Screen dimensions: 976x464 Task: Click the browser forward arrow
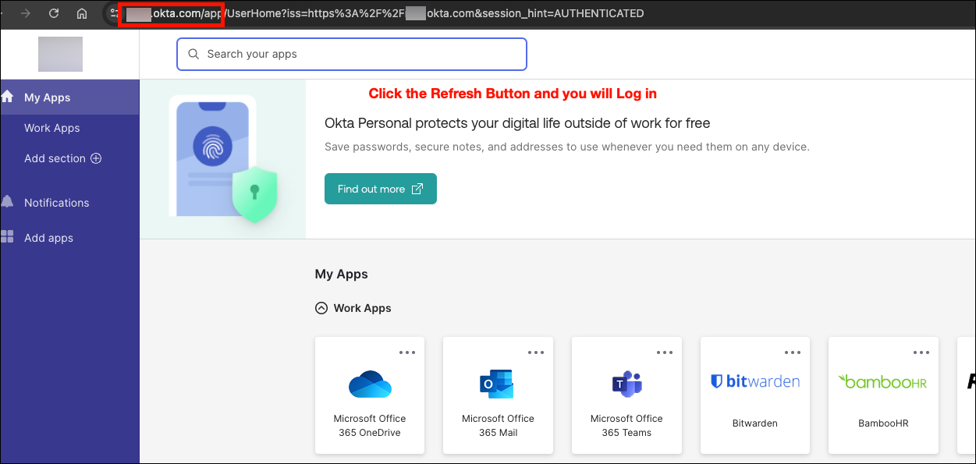26,13
